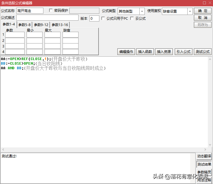Click the code line BB:=CLOSE>OPEN
This screenshot has height=184, width=213.
point(31,64)
